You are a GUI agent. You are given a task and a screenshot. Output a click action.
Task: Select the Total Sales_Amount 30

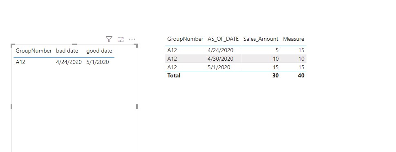[x=275, y=75]
